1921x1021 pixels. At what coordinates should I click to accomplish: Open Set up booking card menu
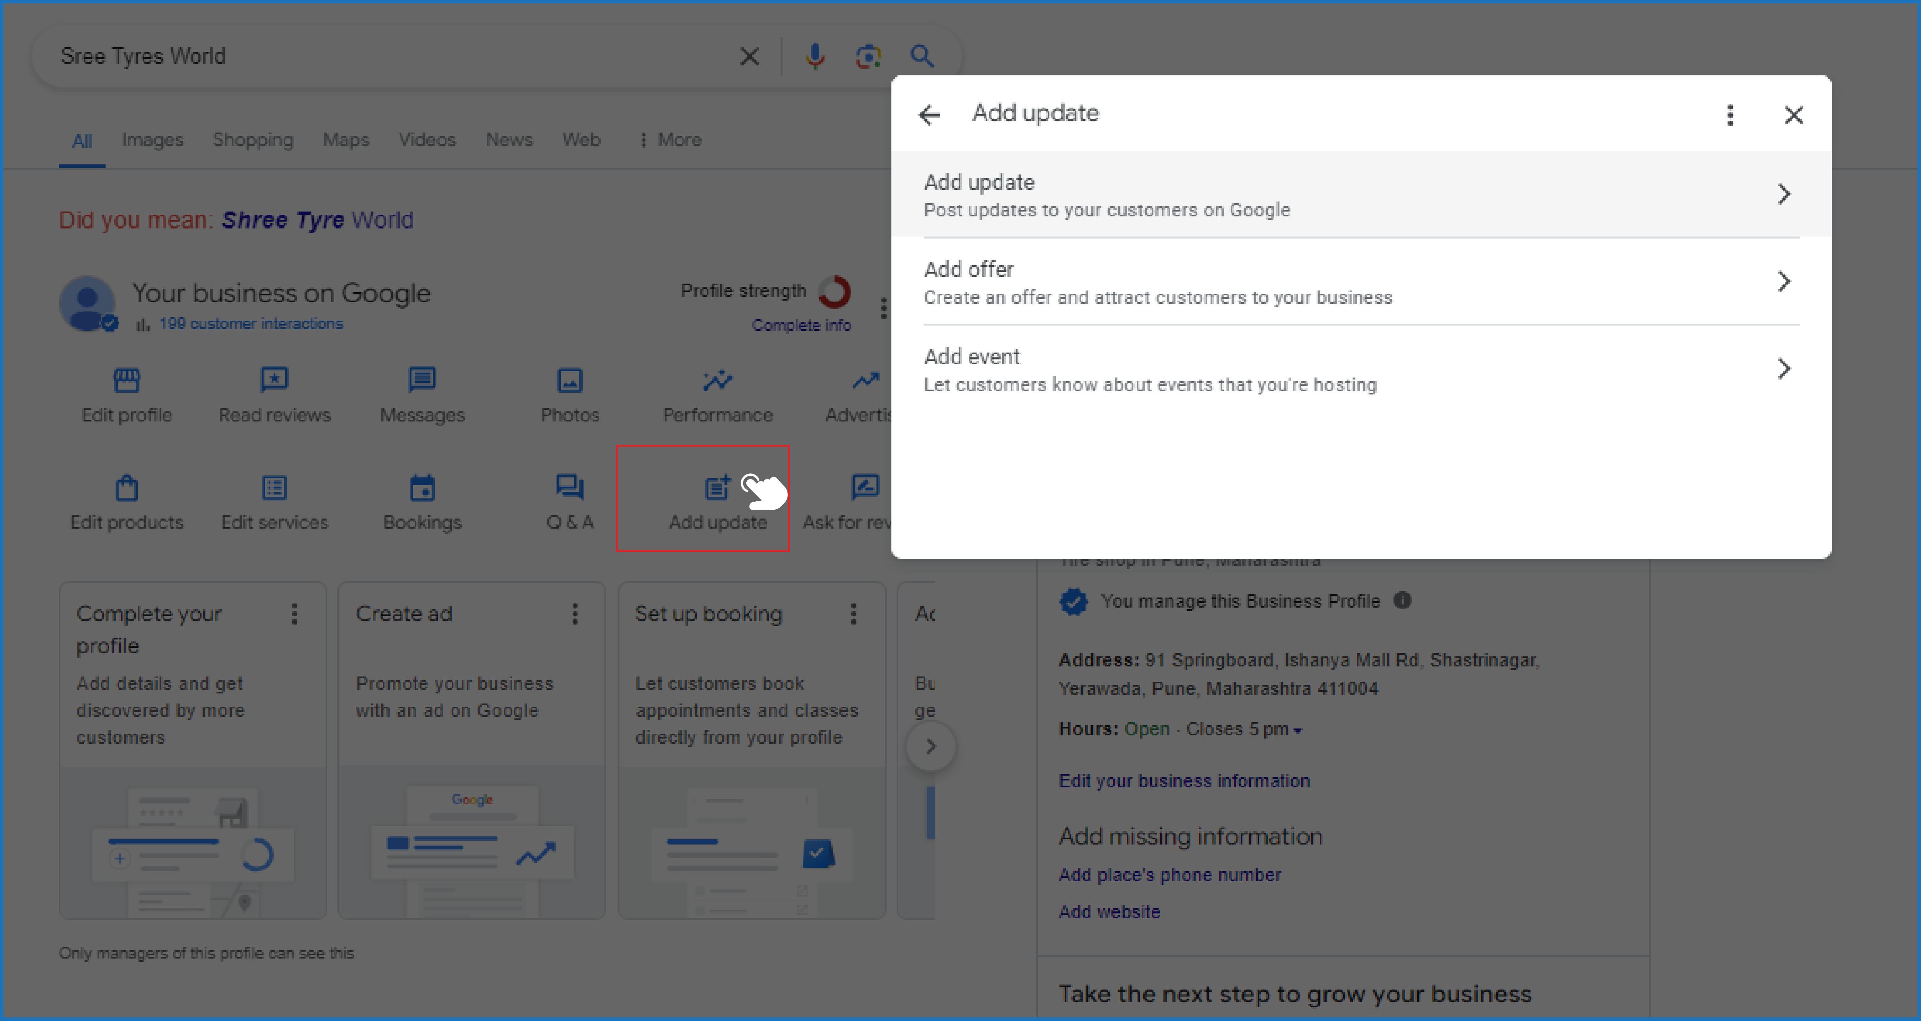[854, 614]
